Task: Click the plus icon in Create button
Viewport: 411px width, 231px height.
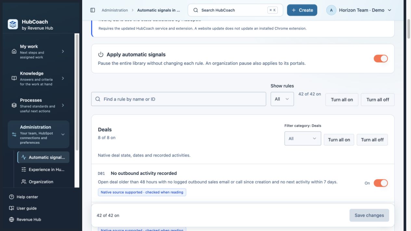Action: 294,10
